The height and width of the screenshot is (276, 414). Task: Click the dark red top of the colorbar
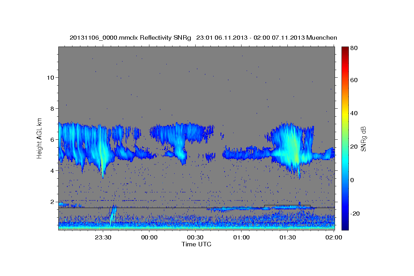(x=345, y=49)
